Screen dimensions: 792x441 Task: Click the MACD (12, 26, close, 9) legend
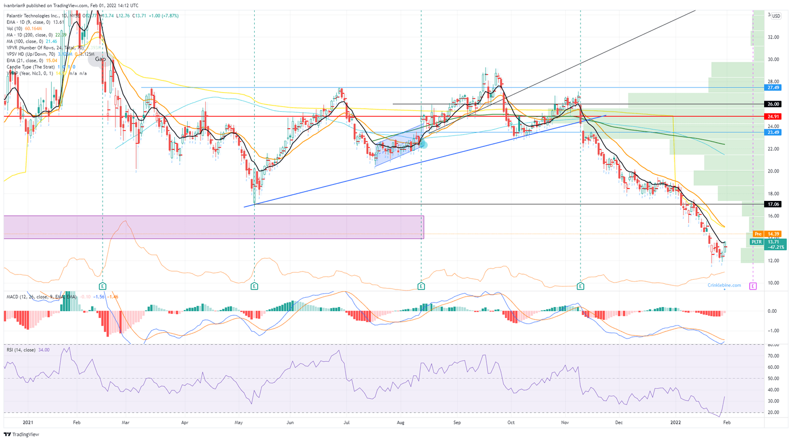click(x=62, y=297)
